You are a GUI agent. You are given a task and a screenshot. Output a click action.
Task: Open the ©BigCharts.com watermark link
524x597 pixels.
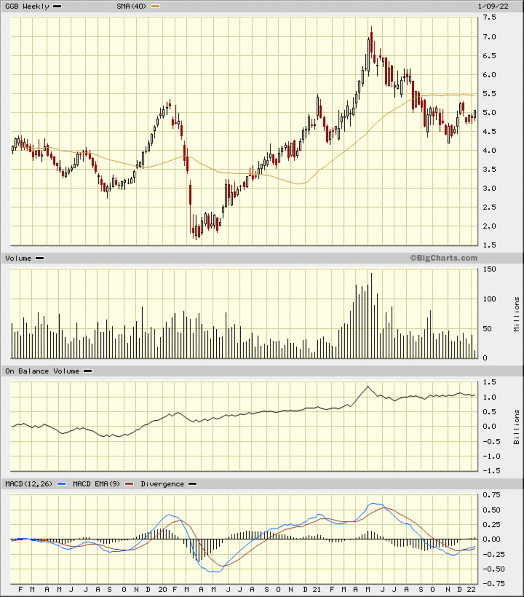pos(443,258)
